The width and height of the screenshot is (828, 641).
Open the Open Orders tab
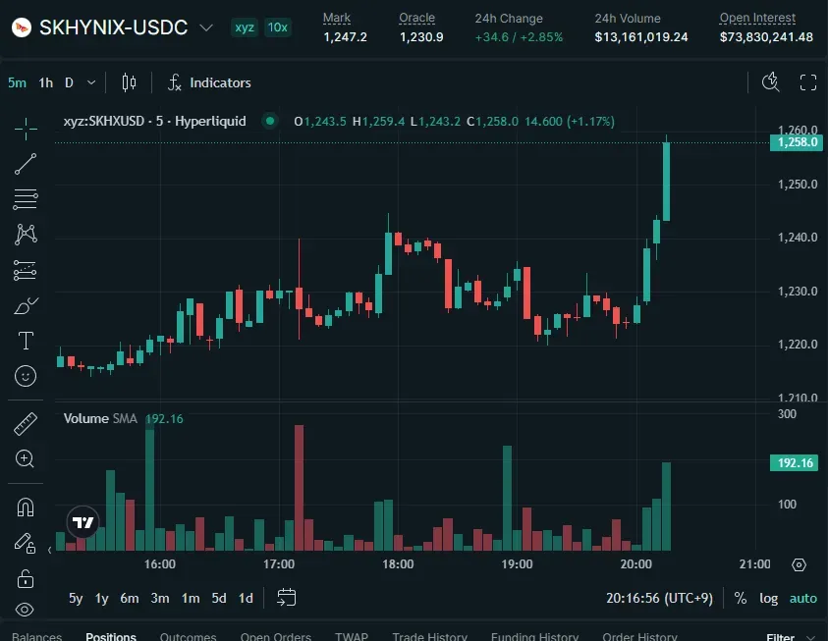(276, 636)
